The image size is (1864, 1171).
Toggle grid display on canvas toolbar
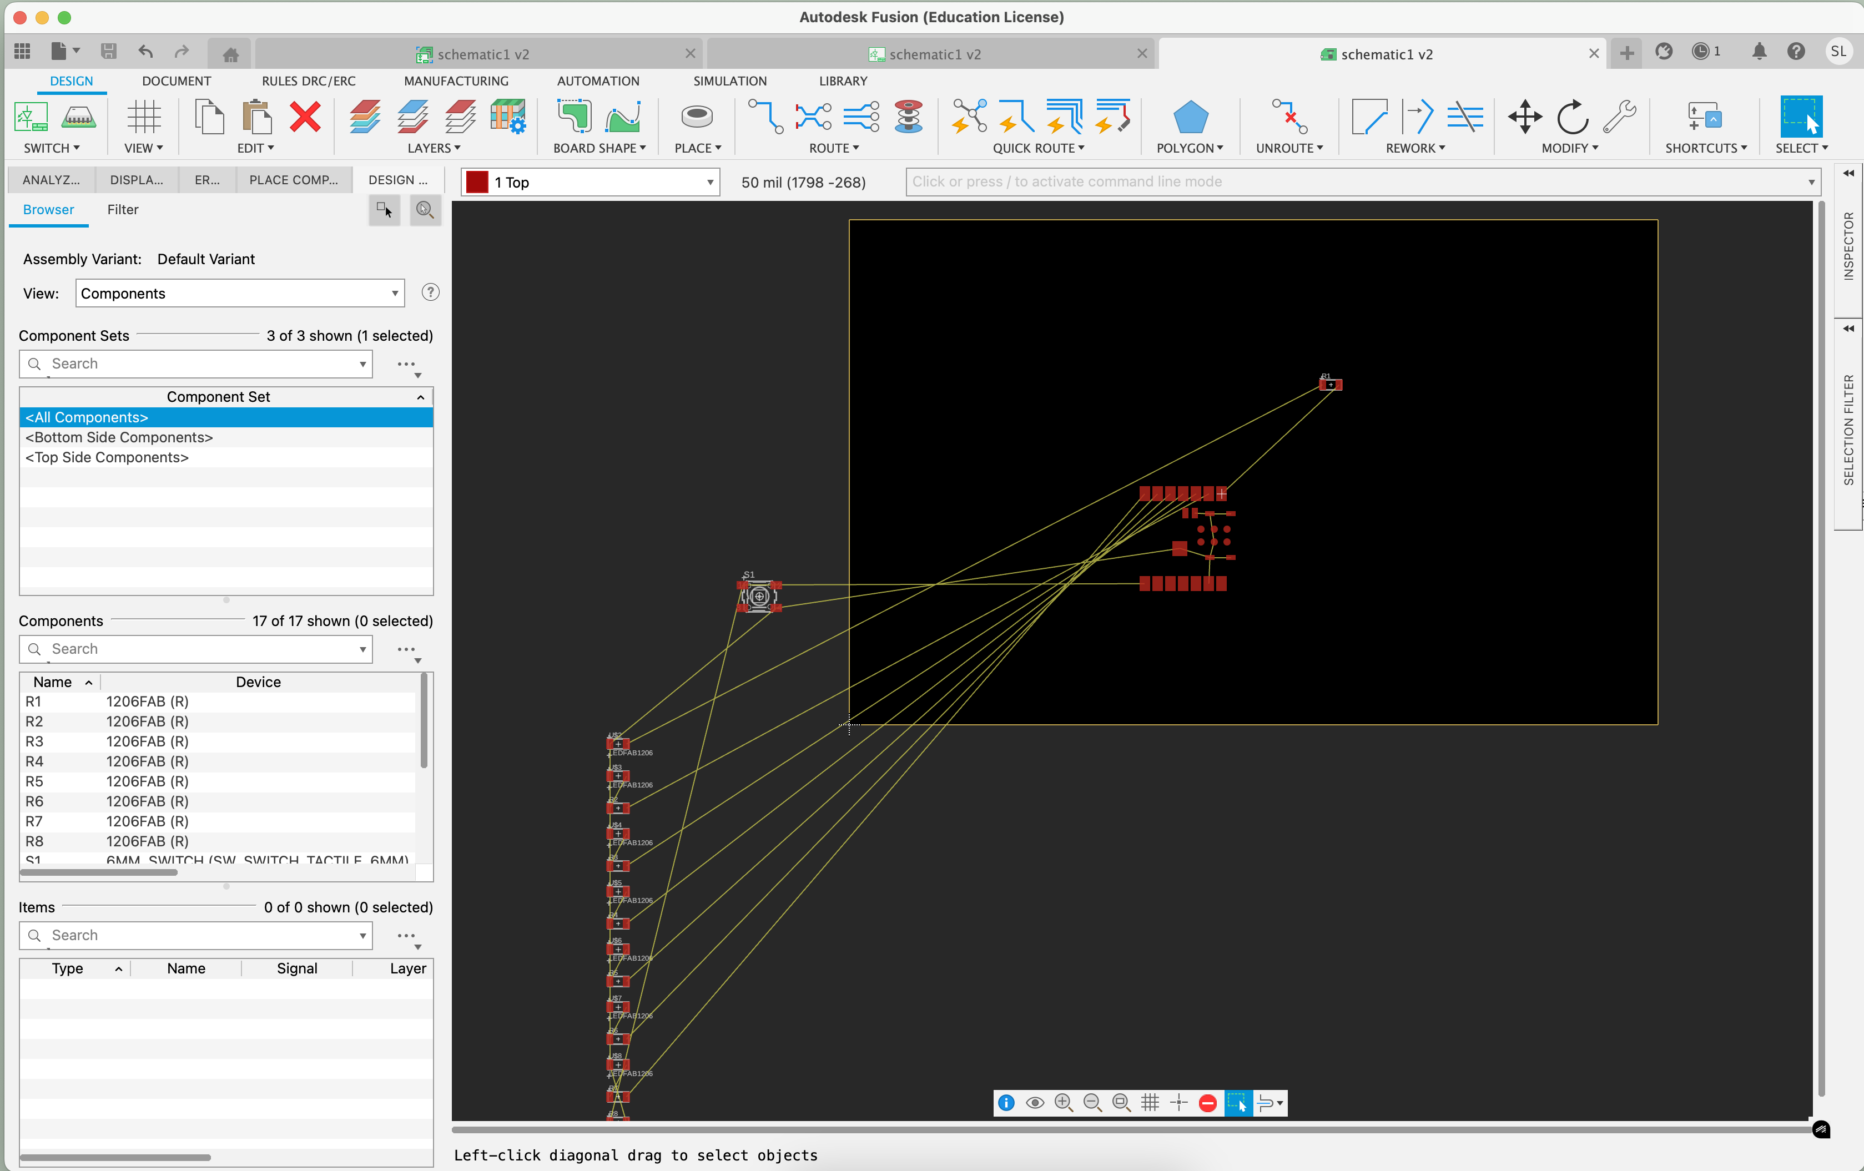[1150, 1103]
